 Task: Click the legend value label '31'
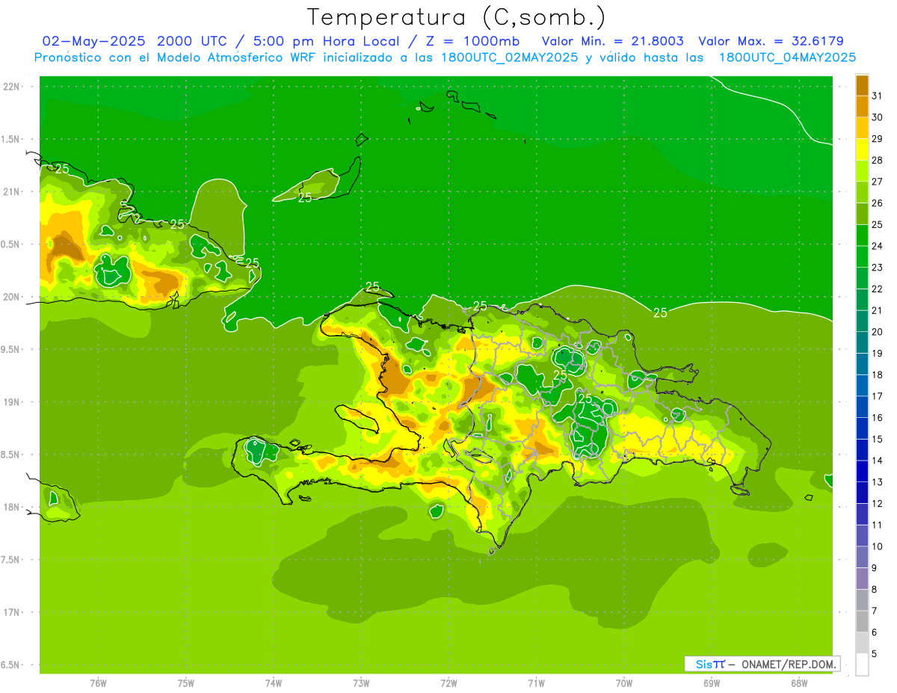click(878, 96)
